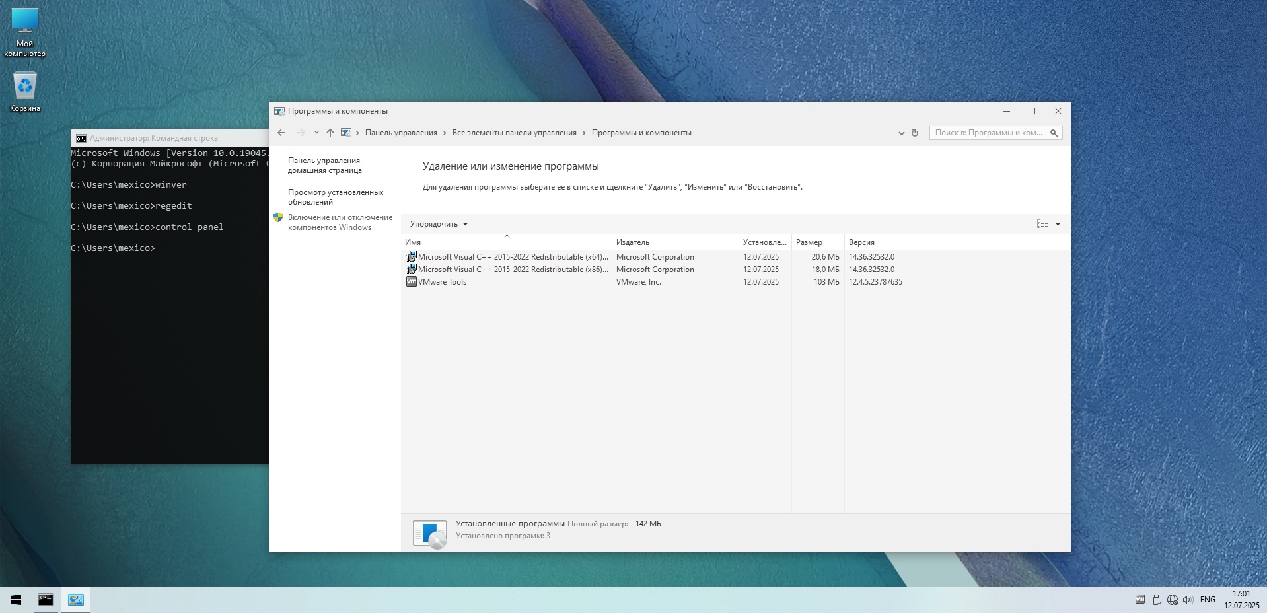Open Просмотр установленных обновлений link
The height and width of the screenshot is (613, 1267).
click(336, 197)
